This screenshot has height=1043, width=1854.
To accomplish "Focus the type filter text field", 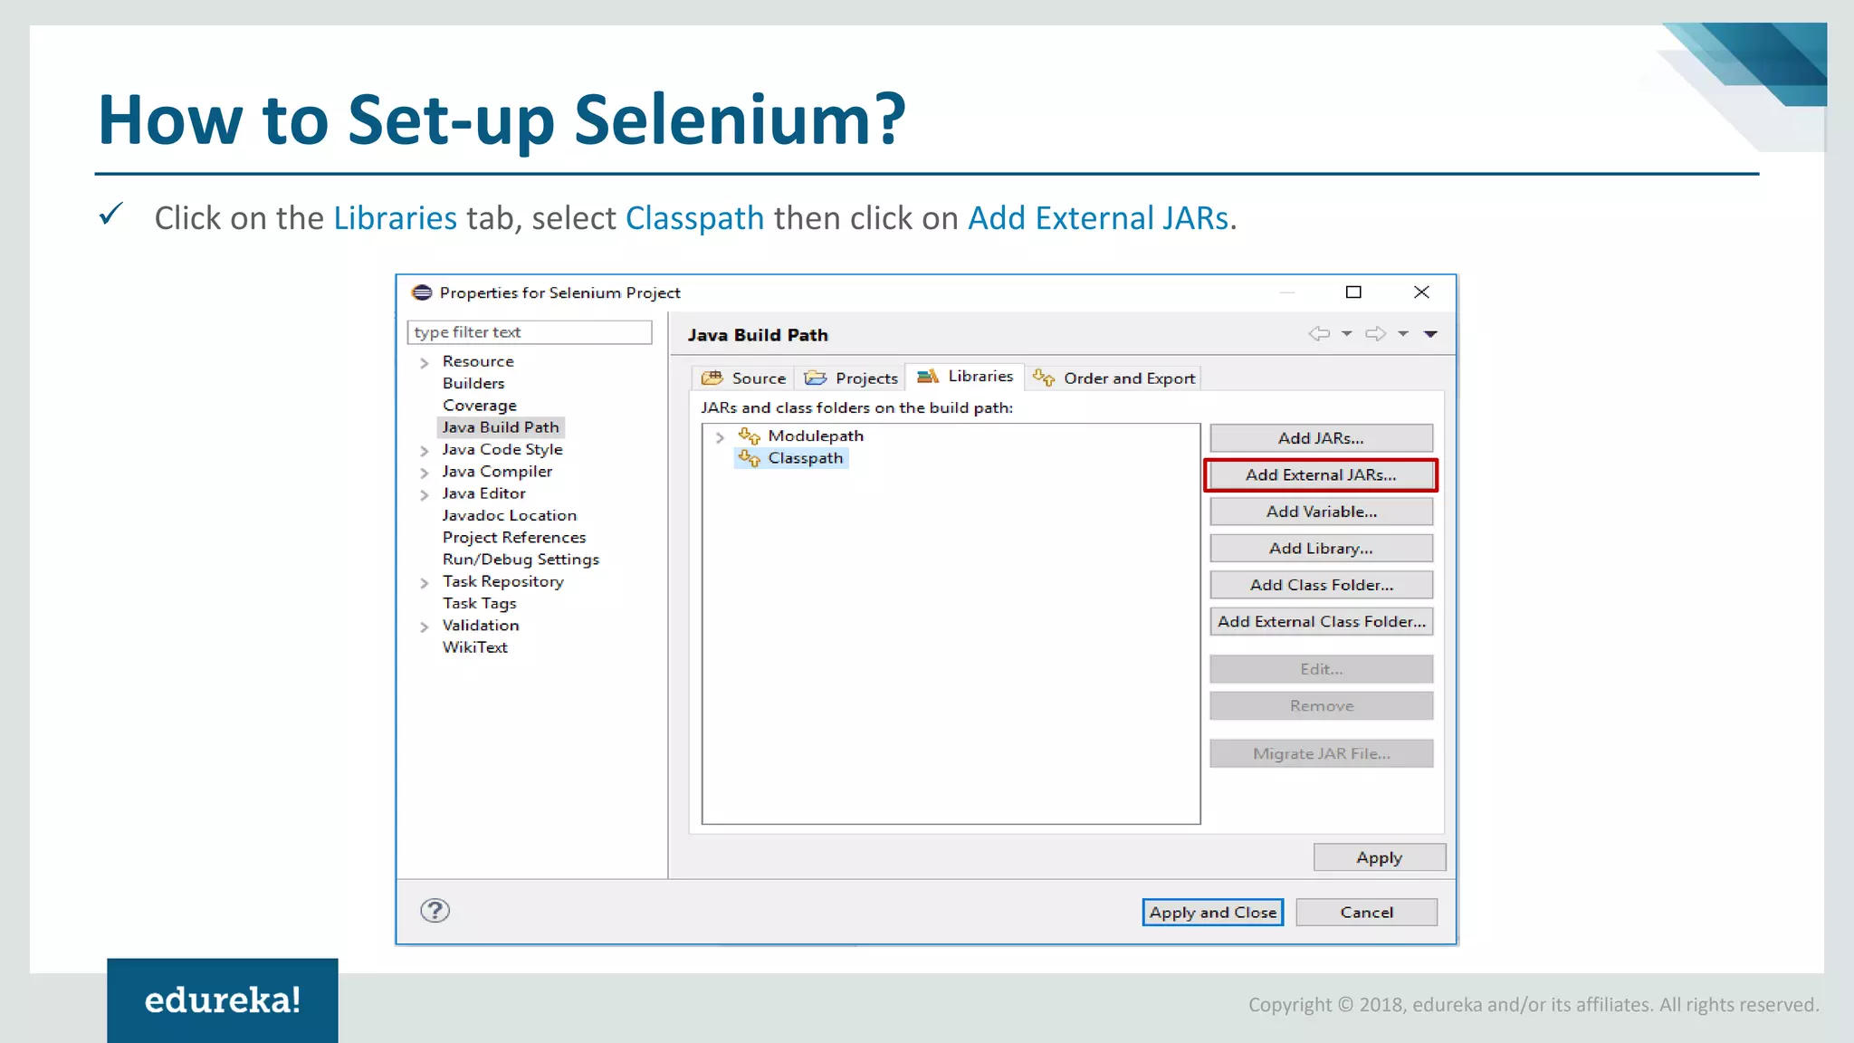I will click(530, 332).
